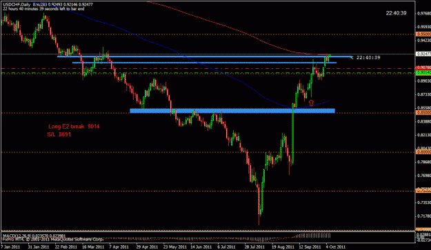Image resolution: width=431 pixels, height=250 pixels.
Task: Click the 0.9768 price scale label
Action: [424, 13]
